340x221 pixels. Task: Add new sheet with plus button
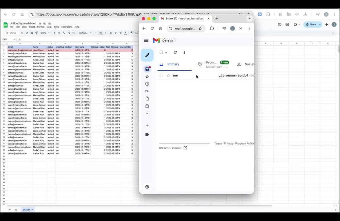[10, 209]
